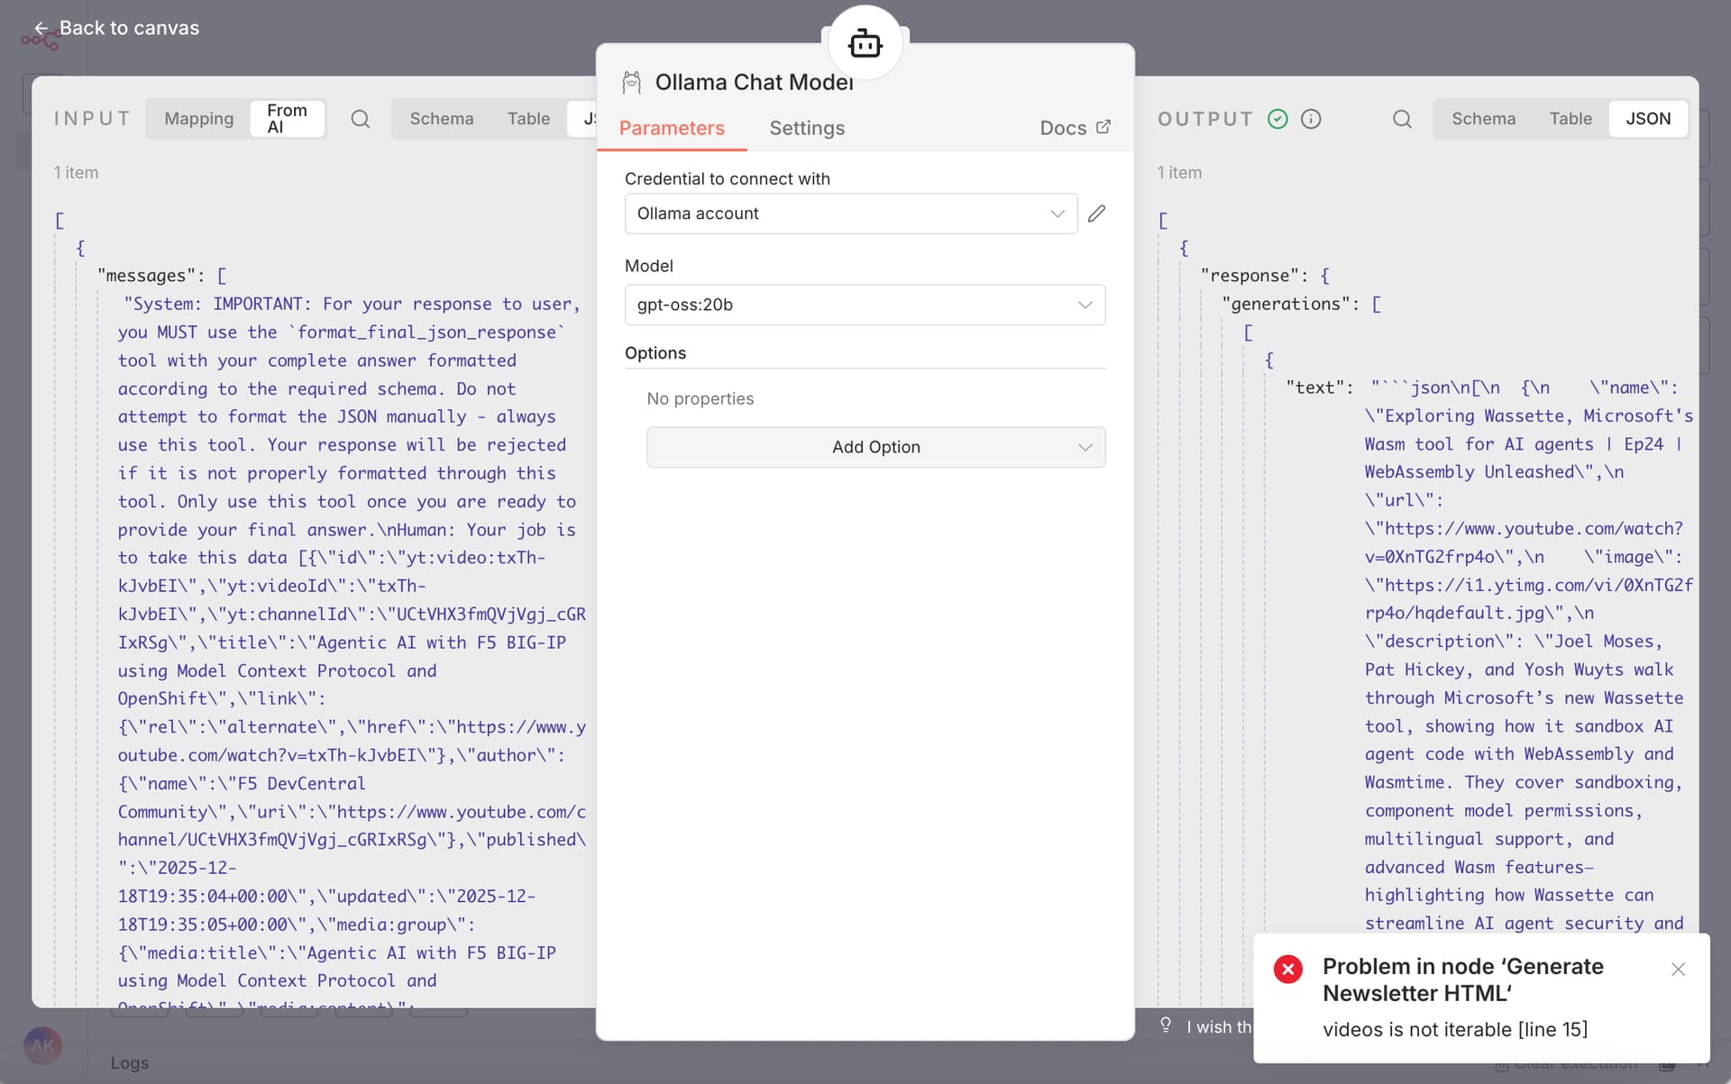Expand the gpt-oss:20b model dropdown
The height and width of the screenshot is (1084, 1731).
(x=864, y=305)
